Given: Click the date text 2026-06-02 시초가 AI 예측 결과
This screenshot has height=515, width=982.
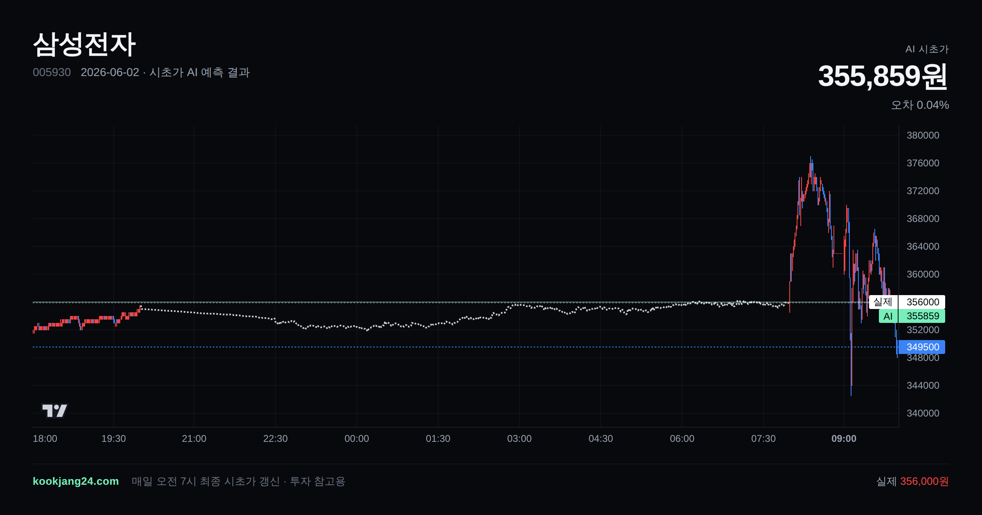Looking at the screenshot, I should pyautogui.click(x=165, y=72).
